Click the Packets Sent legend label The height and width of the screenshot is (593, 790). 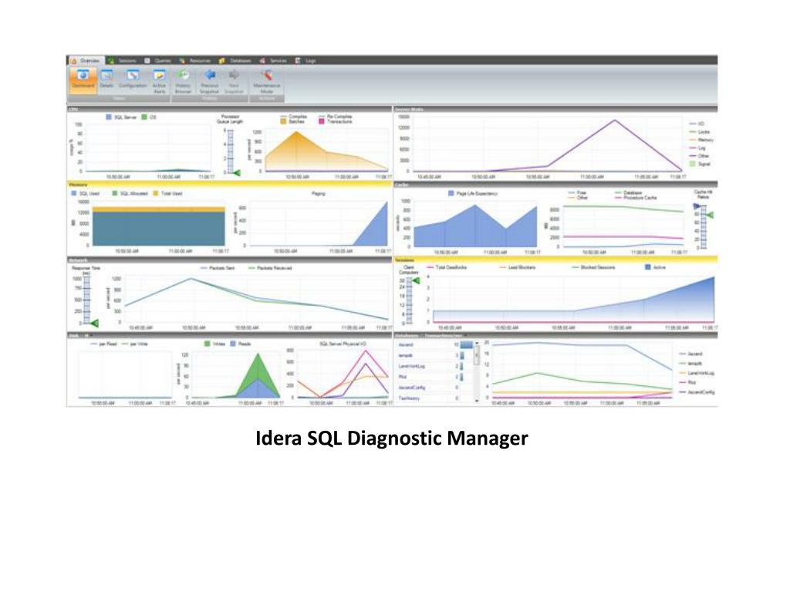tap(221, 268)
